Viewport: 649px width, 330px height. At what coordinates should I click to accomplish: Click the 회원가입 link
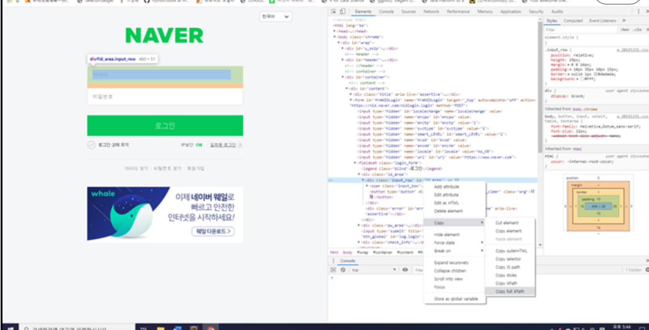(x=196, y=169)
